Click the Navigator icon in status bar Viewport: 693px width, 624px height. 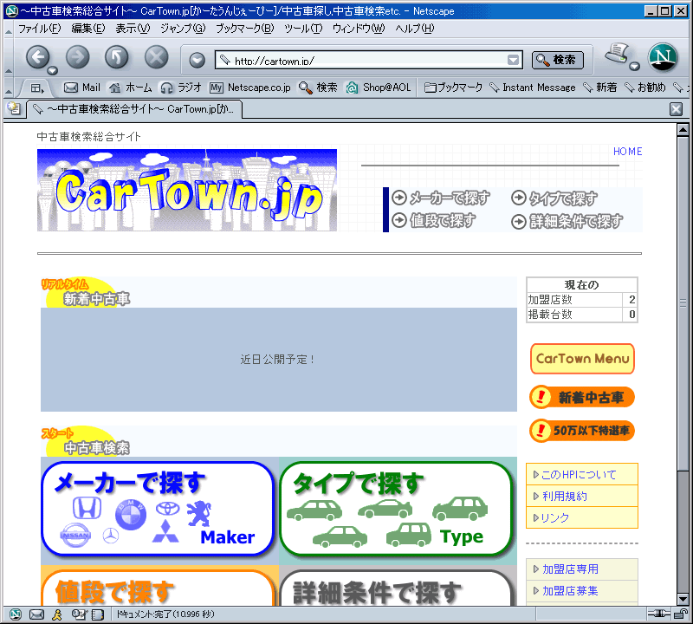[16, 614]
